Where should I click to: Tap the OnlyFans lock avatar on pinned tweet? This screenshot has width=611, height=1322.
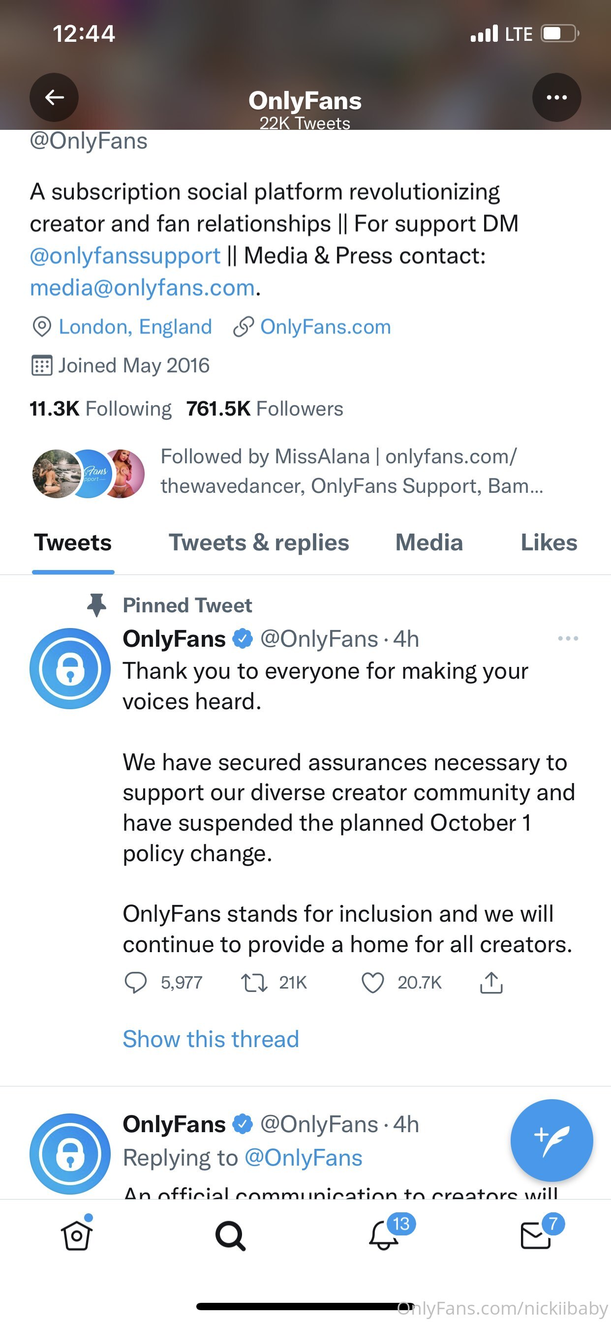70,668
